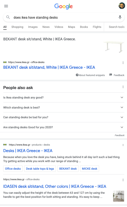
Task: Open the hamburger main menu
Action: (6, 6)
